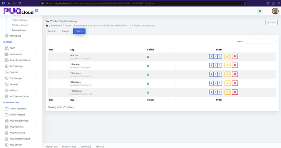Expand the General settings menu
Image resolution: width=281 pixels, height=148 pixels.
(21, 84)
